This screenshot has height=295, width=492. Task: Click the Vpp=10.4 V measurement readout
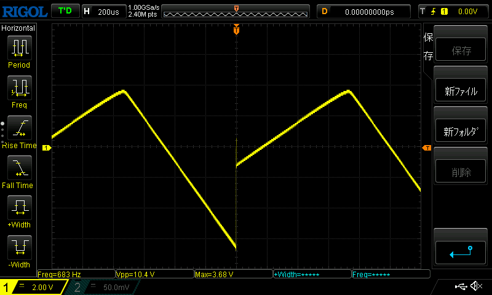point(155,274)
